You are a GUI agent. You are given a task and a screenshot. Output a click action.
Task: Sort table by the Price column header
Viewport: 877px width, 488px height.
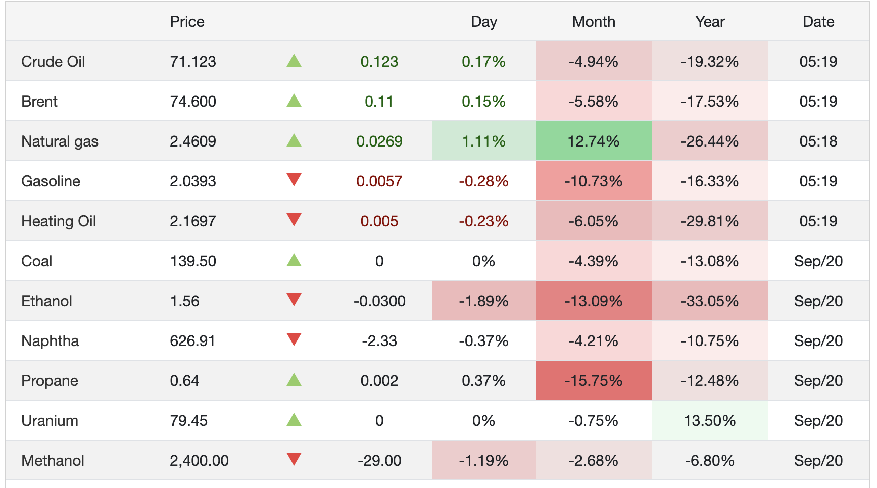click(x=187, y=22)
